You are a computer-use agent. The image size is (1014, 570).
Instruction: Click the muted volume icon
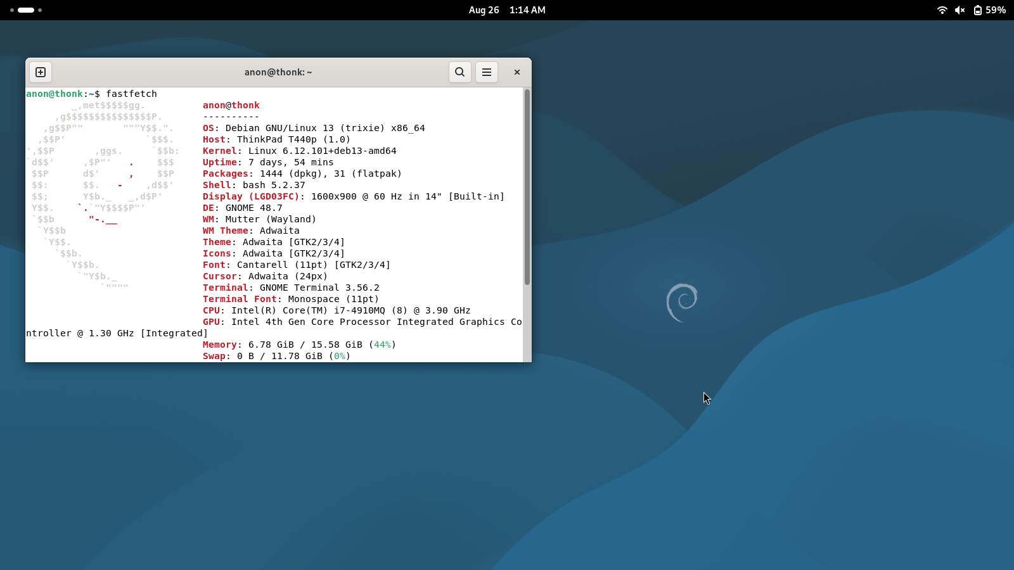[960, 10]
